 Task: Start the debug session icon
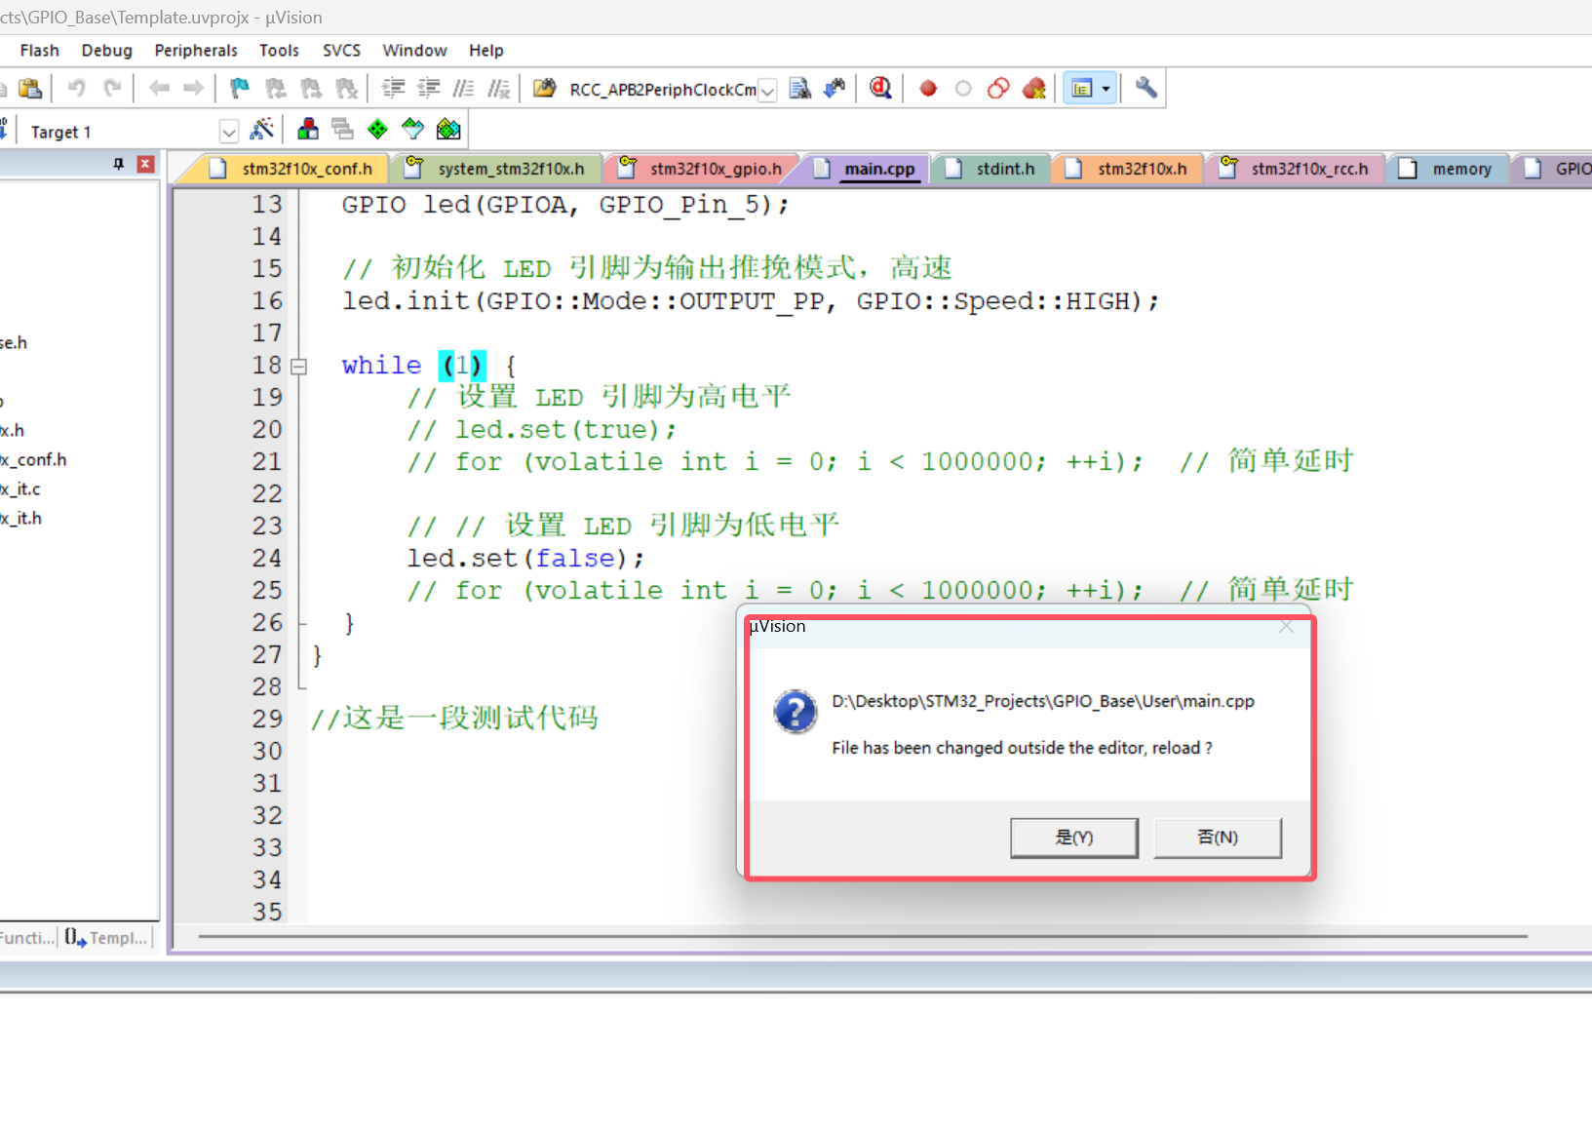[880, 89]
